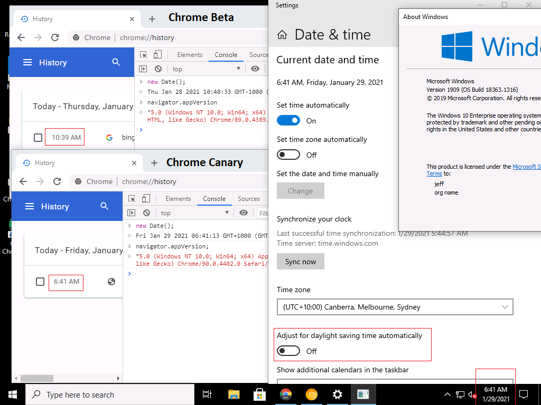
Task: Click the search icon in Chrome Beta History
Action: click(x=116, y=62)
